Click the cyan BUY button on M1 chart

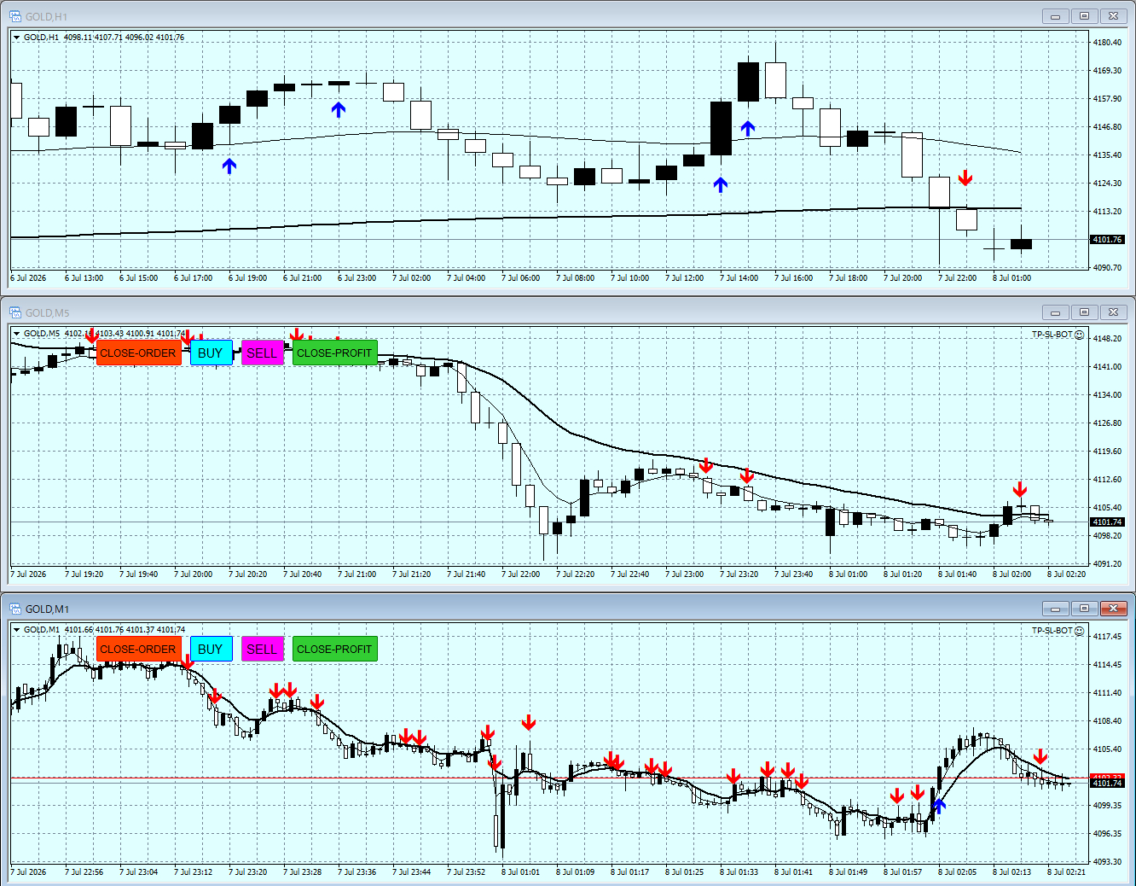pos(212,649)
